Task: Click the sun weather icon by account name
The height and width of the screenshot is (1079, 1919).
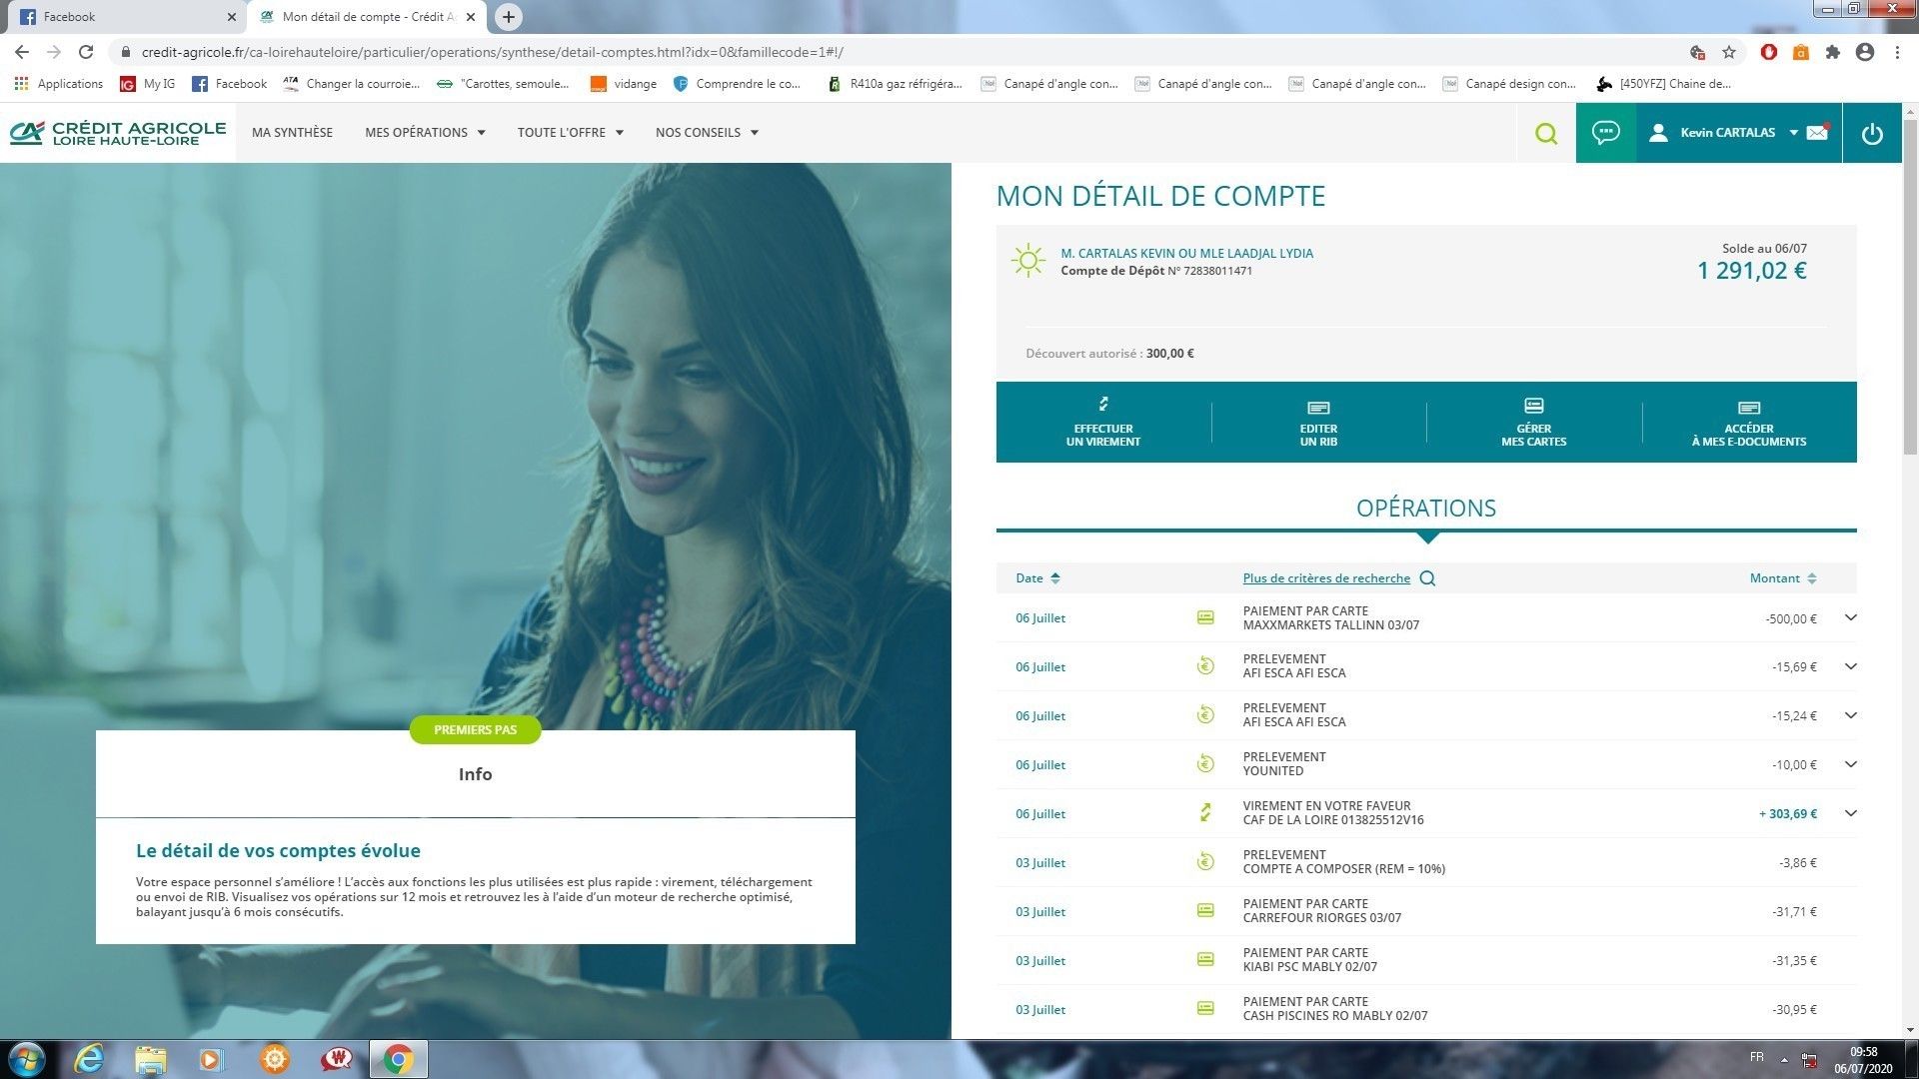Action: pyautogui.click(x=1027, y=261)
